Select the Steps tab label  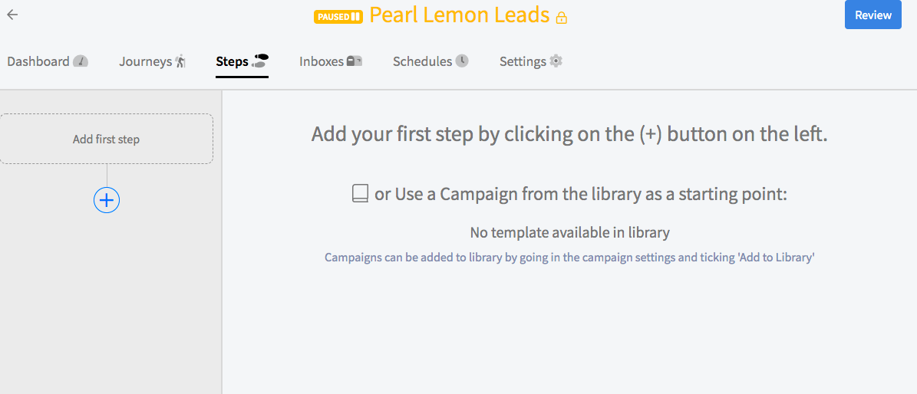233,61
